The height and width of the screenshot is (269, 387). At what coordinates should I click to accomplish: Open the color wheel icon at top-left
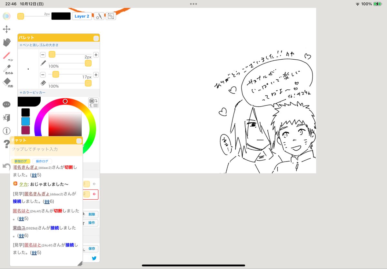pyautogui.click(x=6, y=16)
